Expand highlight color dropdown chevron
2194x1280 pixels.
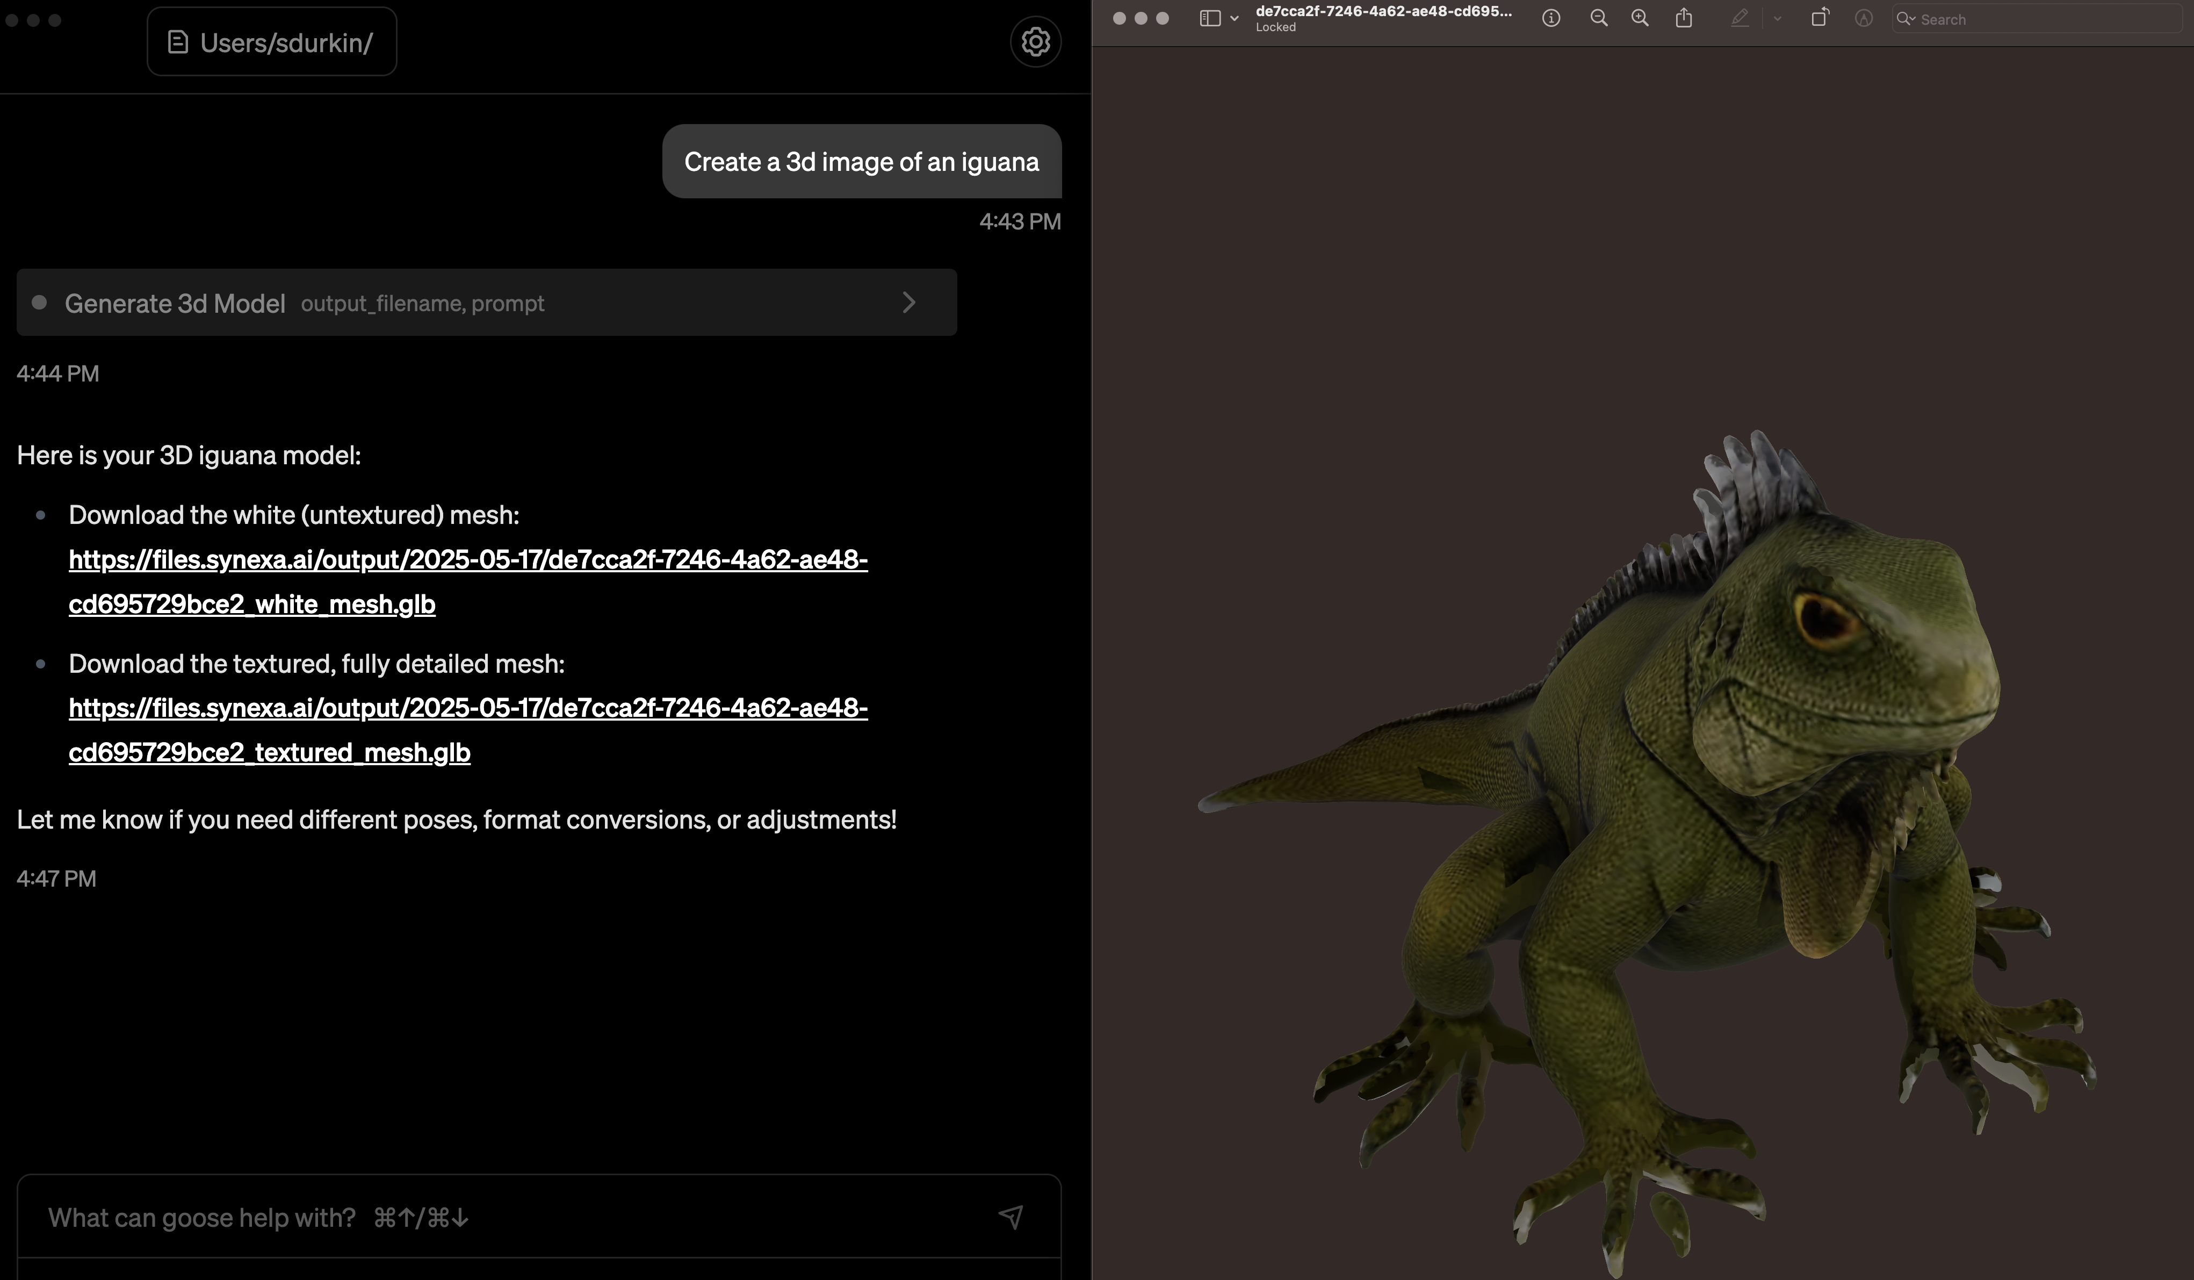[x=1777, y=18]
